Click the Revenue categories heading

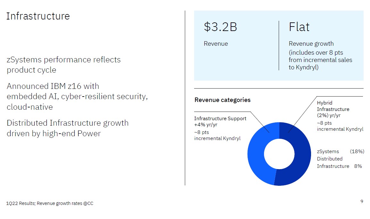pos(222,100)
